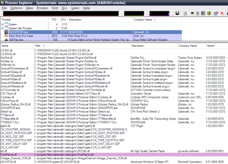Select sfz.dll row

pos(114,151)
